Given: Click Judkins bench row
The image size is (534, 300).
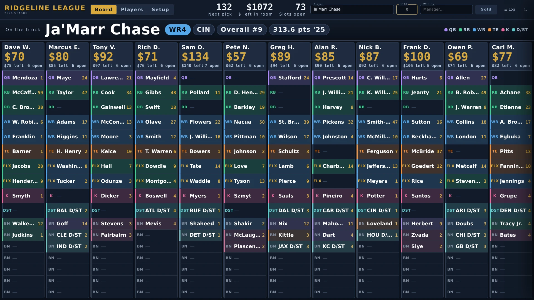Looking at the screenshot, I should click(23, 235).
